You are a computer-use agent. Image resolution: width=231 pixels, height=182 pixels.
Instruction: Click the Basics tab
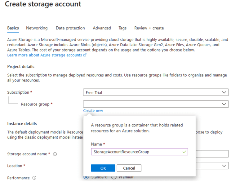coord(13,28)
